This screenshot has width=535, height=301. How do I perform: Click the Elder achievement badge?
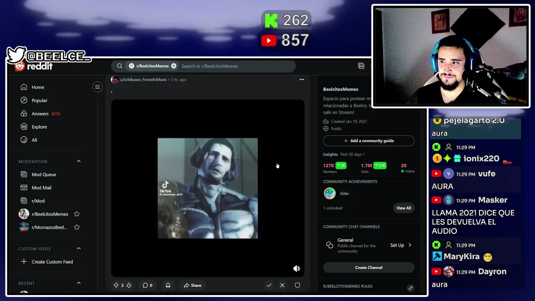point(330,193)
